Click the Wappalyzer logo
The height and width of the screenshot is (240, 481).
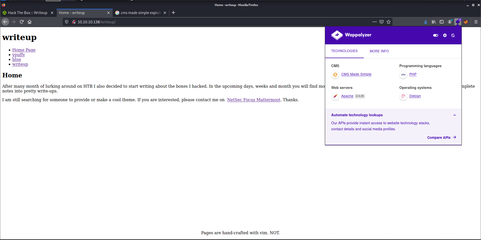351,35
